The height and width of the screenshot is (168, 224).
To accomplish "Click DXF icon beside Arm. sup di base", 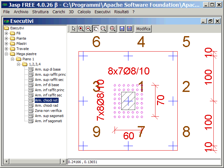I will pyautogui.click(x=31, y=69).
